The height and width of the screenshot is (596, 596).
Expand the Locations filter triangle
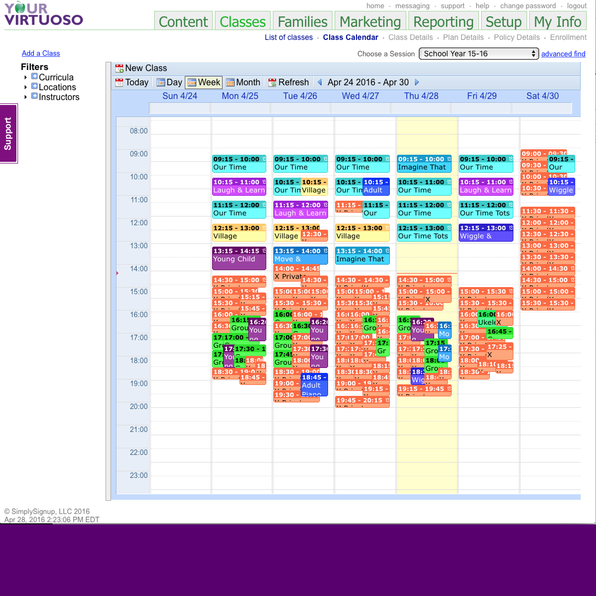point(26,87)
